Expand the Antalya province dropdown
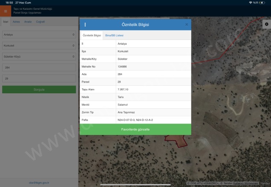271x187 pixels. [39, 35]
